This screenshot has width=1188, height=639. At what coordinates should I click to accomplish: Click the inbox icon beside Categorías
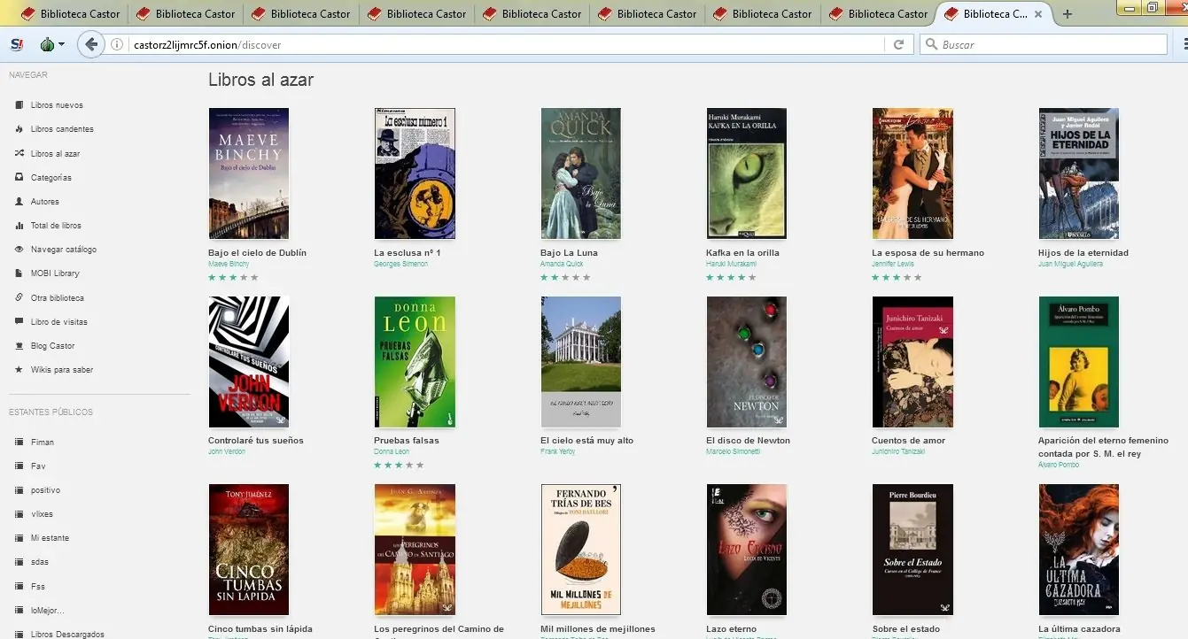pyautogui.click(x=19, y=177)
